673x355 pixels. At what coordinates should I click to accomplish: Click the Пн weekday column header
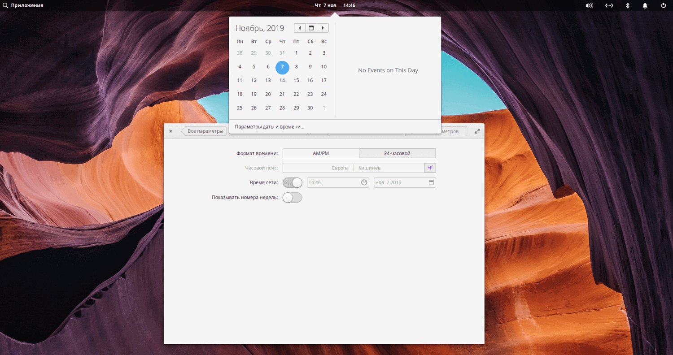(240, 42)
